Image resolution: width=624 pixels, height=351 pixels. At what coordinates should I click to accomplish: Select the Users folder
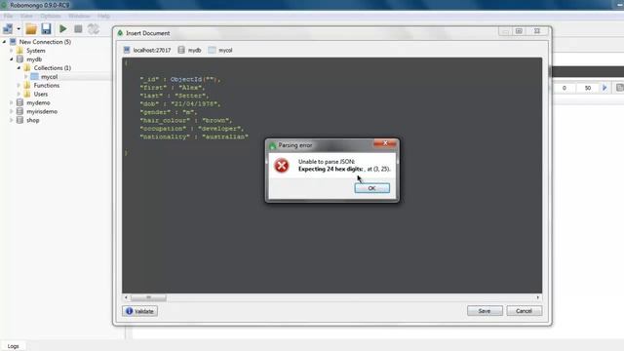coord(41,94)
